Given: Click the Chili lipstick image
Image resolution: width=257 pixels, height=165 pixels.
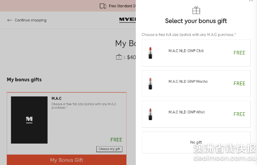Looking at the screenshot, I should (x=150, y=53).
